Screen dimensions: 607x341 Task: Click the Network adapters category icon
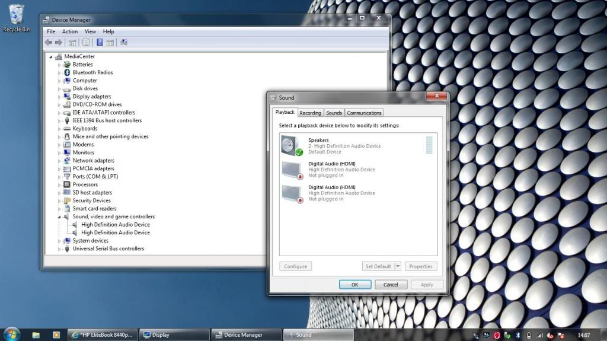pyautogui.click(x=67, y=161)
